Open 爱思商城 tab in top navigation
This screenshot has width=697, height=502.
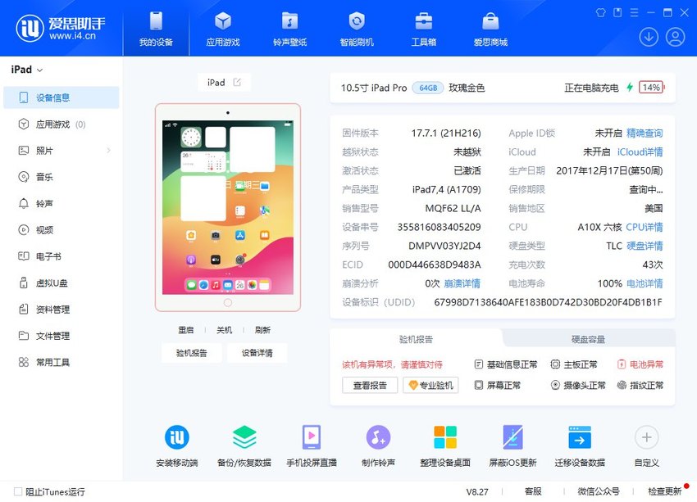(490, 29)
